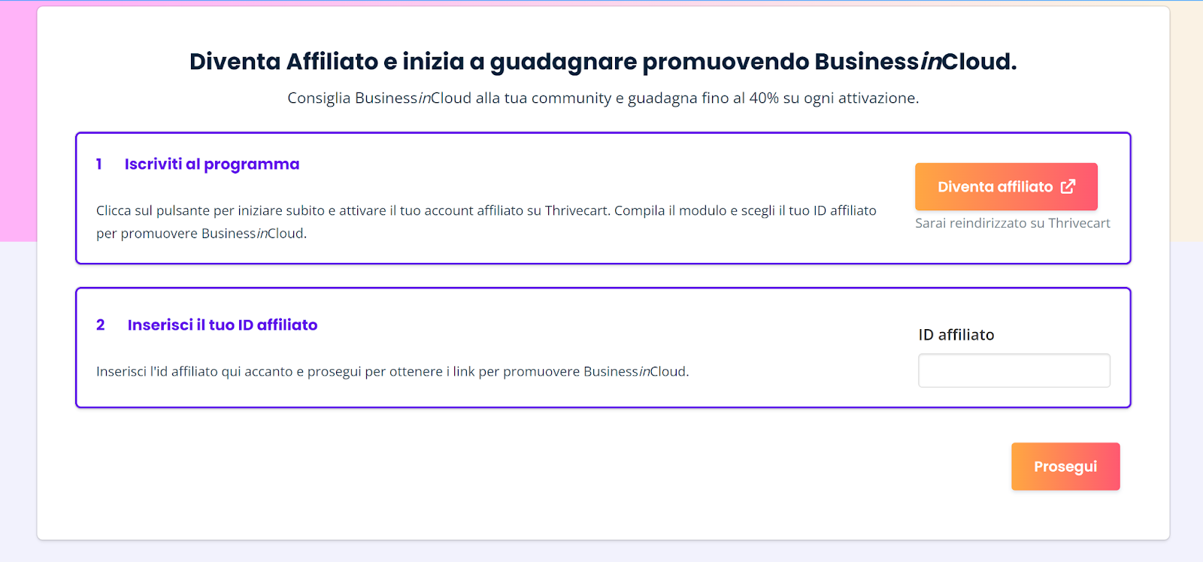Click the text "per promuovere BusinessinCloud." in step 1
The height and width of the screenshot is (562, 1203).
click(x=201, y=234)
